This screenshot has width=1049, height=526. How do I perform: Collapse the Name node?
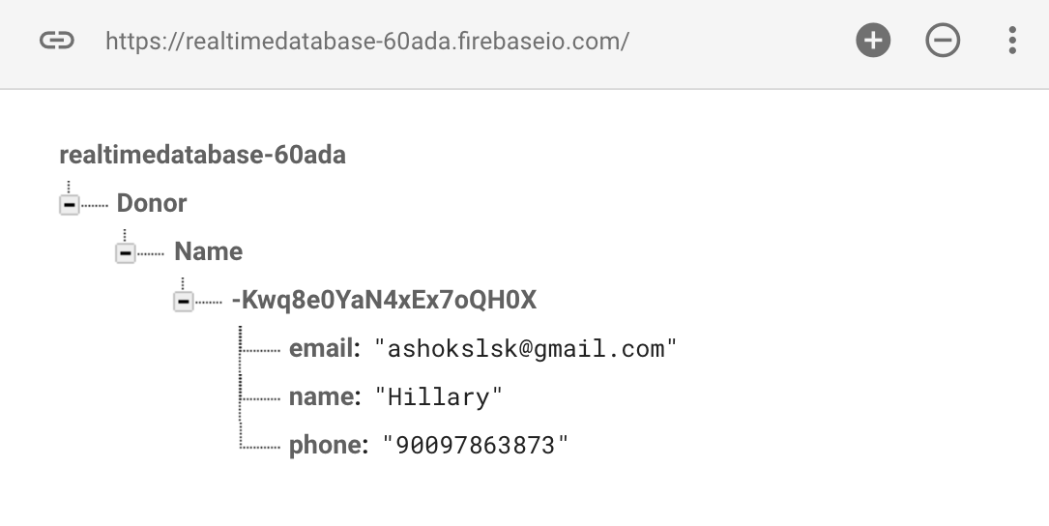click(x=125, y=253)
